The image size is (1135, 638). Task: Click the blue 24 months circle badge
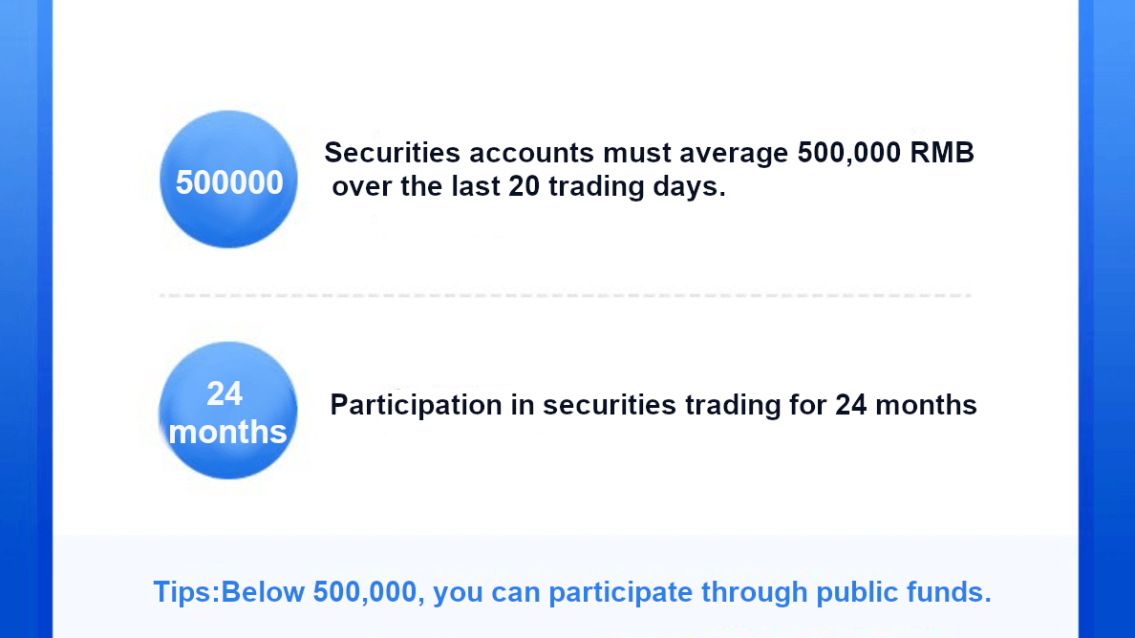(x=228, y=410)
